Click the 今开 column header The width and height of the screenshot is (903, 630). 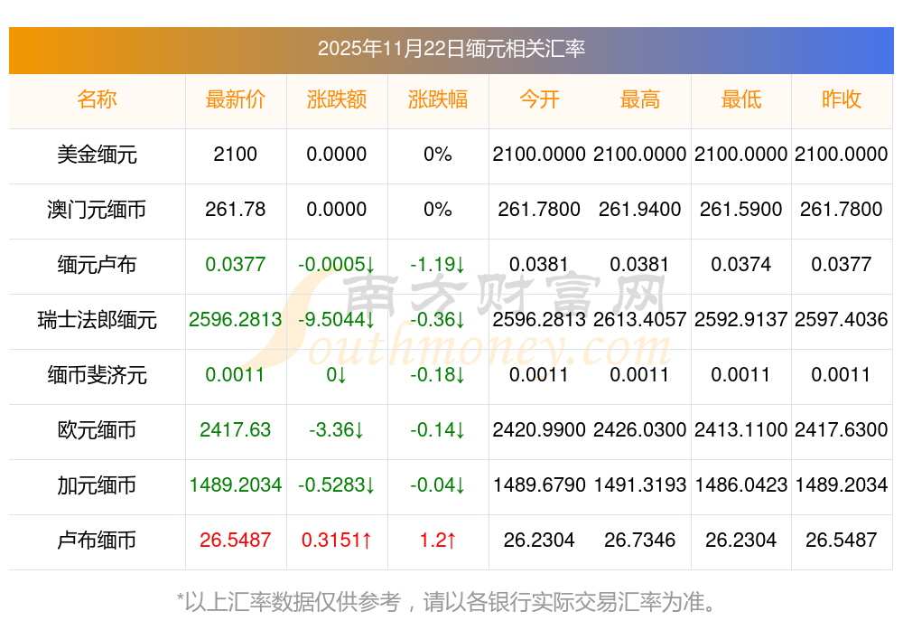point(539,99)
